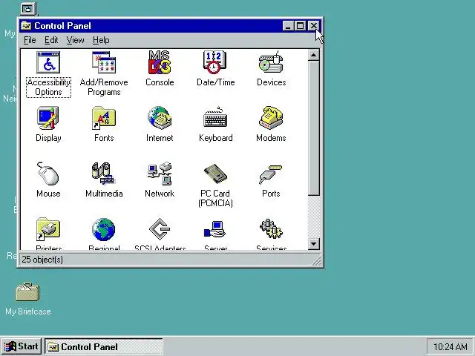Open the Help menu
This screenshot has height=356, width=475.
101,40
